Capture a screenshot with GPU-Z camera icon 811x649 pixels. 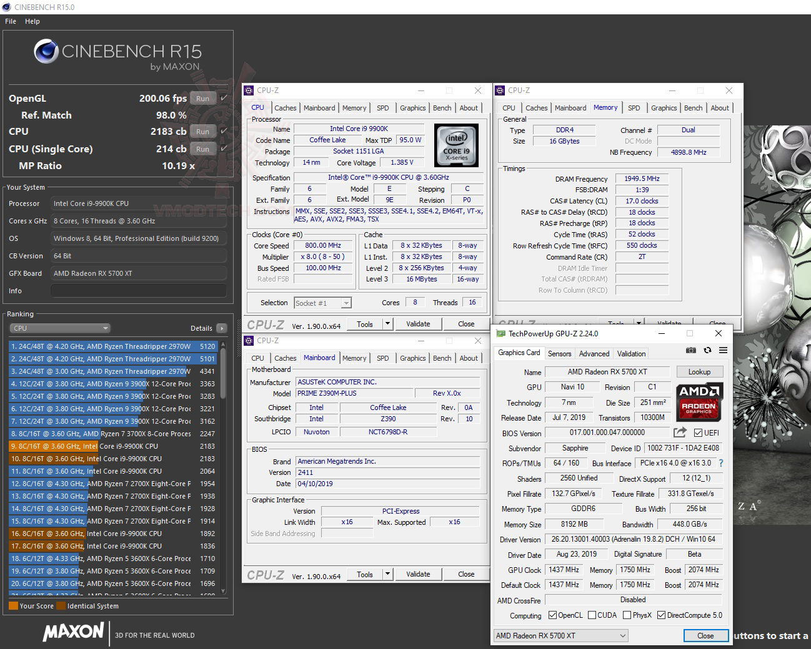point(691,351)
